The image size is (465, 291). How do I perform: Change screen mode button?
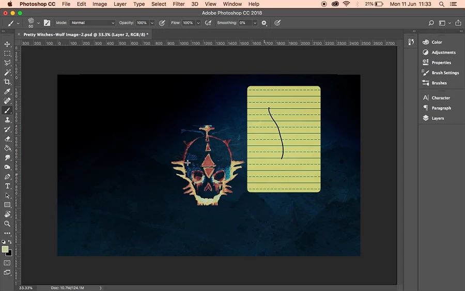coord(7,272)
